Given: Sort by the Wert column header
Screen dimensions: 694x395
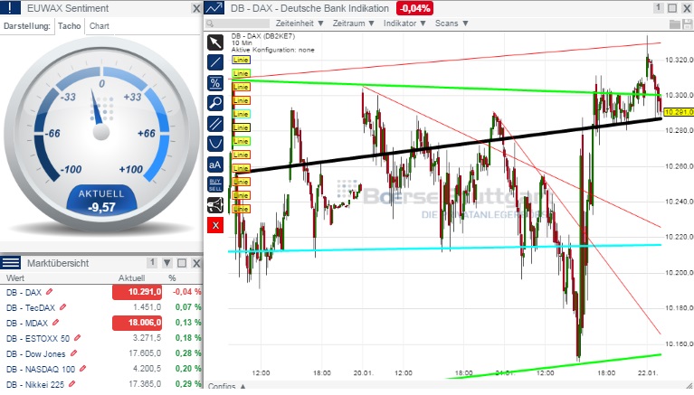Looking at the screenshot, I should (15, 278).
